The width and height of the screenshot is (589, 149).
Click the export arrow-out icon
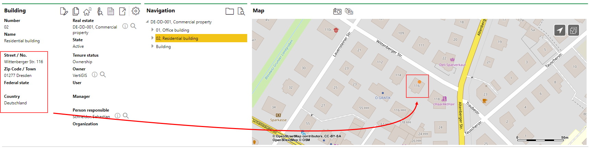pos(122,11)
